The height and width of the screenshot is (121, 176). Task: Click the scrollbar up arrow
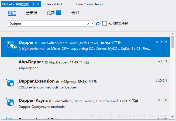click(173, 34)
